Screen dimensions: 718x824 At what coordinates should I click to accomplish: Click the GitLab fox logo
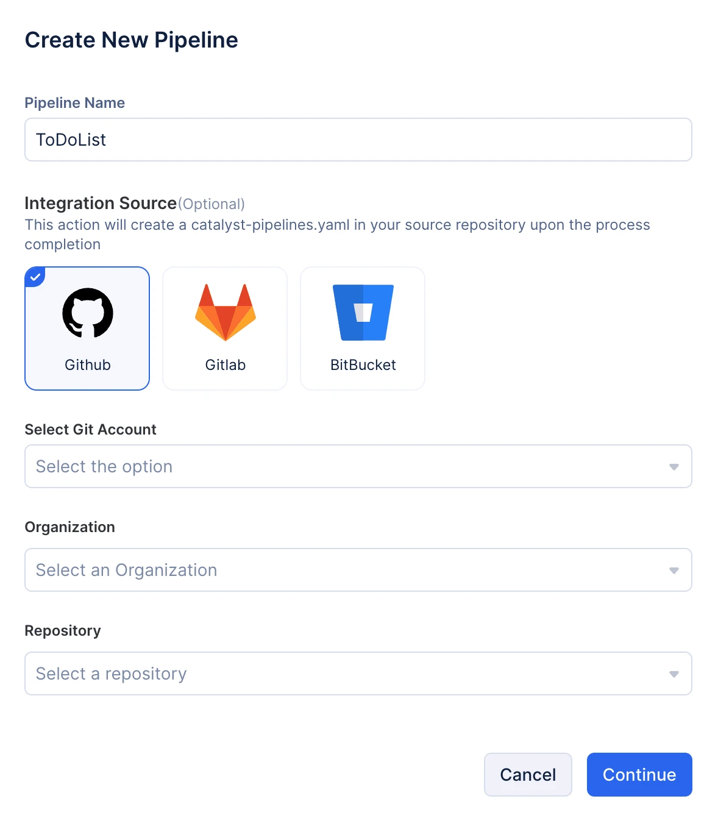(x=226, y=312)
